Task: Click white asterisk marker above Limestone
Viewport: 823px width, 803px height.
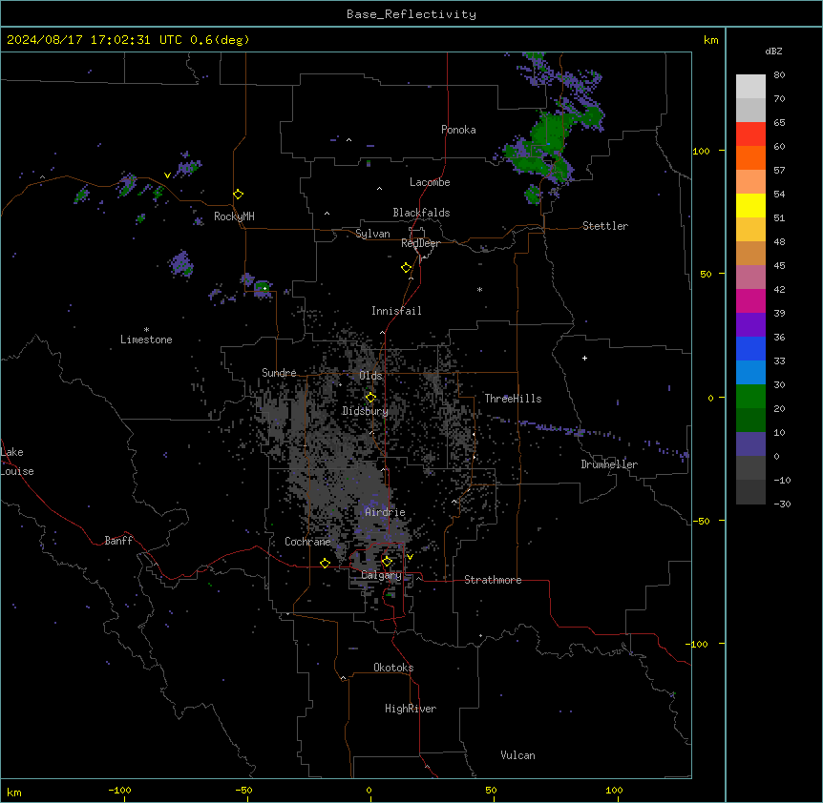Action: 146,329
